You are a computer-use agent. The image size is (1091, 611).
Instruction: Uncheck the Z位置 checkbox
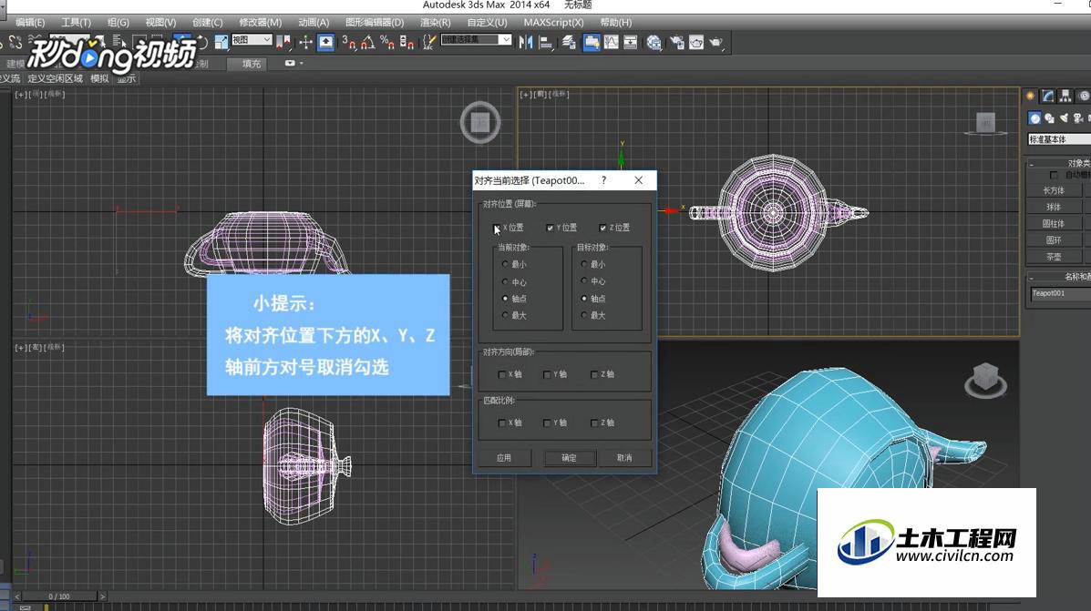(602, 228)
